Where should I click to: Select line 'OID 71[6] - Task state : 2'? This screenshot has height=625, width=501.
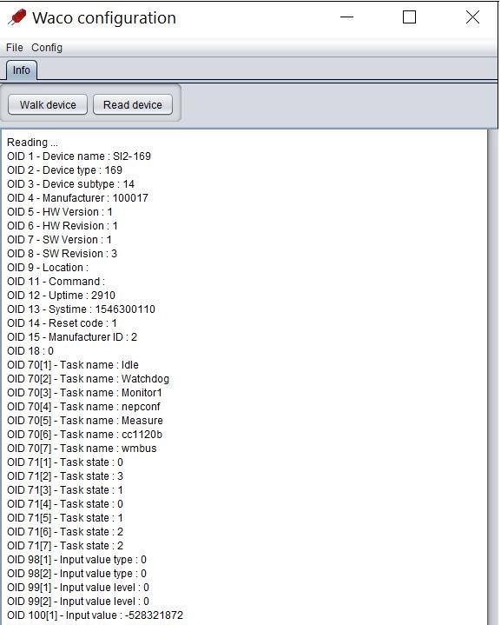pos(65,532)
